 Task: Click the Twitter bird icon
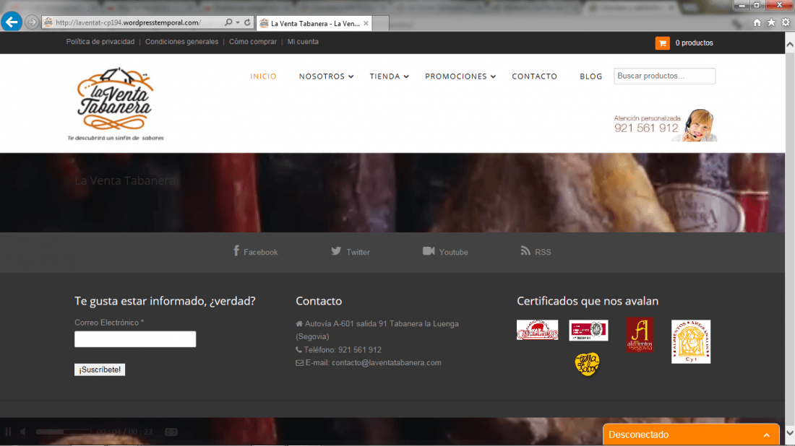point(336,251)
